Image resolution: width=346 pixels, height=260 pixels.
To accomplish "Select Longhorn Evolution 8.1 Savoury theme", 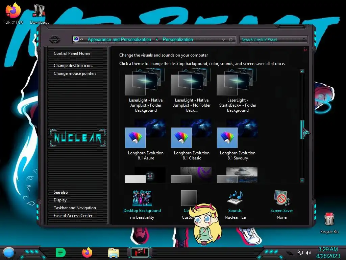I will (x=238, y=140).
